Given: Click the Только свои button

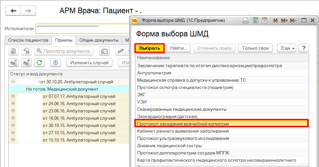Looking at the screenshot, I should [x=255, y=48].
